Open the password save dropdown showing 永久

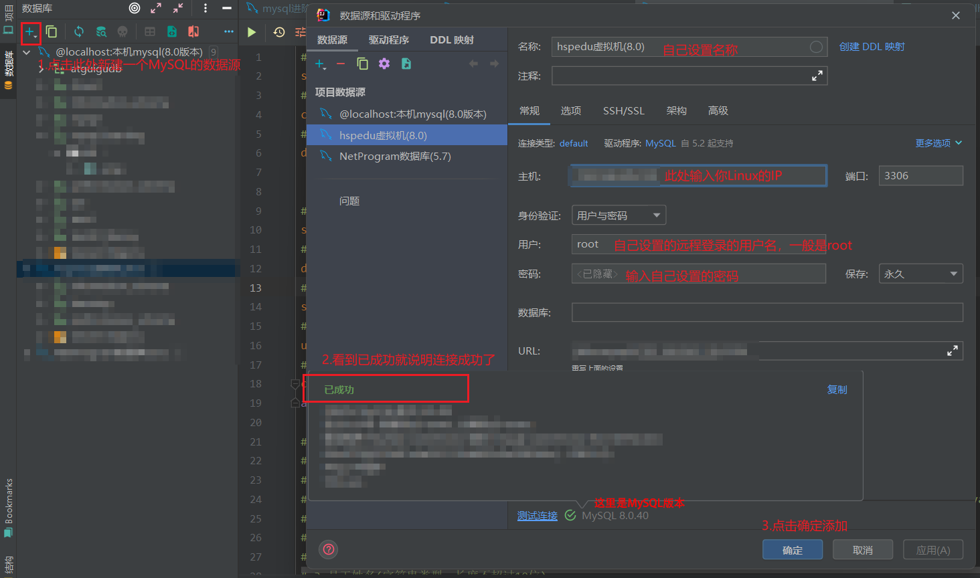pyautogui.click(x=920, y=274)
